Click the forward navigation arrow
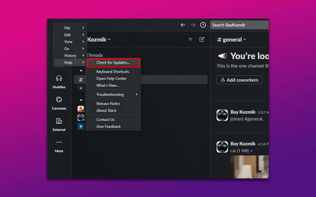 click(x=193, y=25)
